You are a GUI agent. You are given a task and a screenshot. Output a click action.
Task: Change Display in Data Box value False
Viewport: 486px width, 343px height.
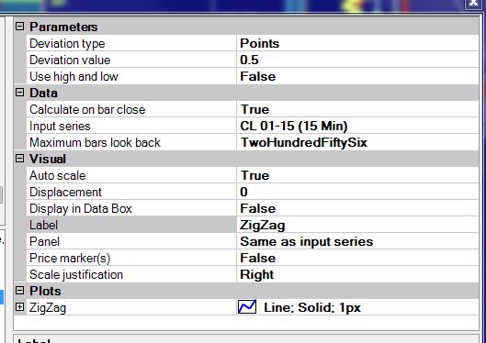click(x=357, y=208)
